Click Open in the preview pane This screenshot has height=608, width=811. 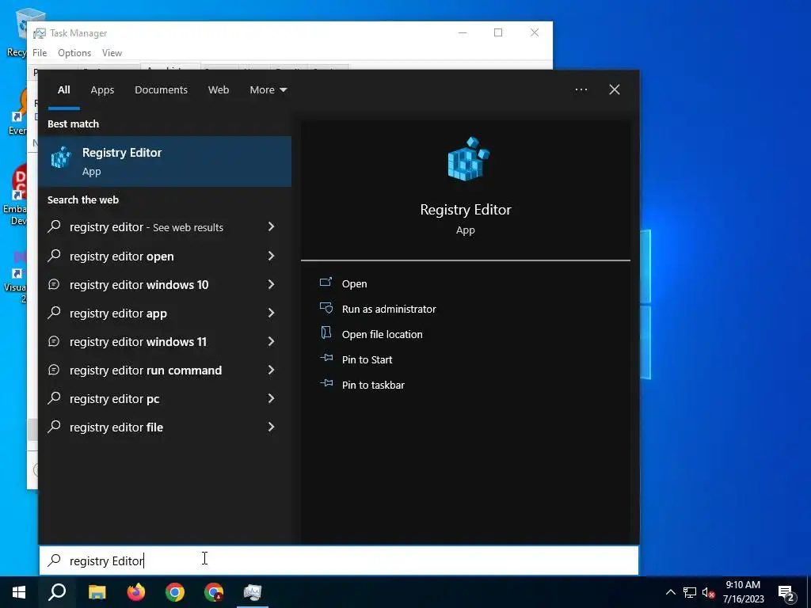pos(354,284)
